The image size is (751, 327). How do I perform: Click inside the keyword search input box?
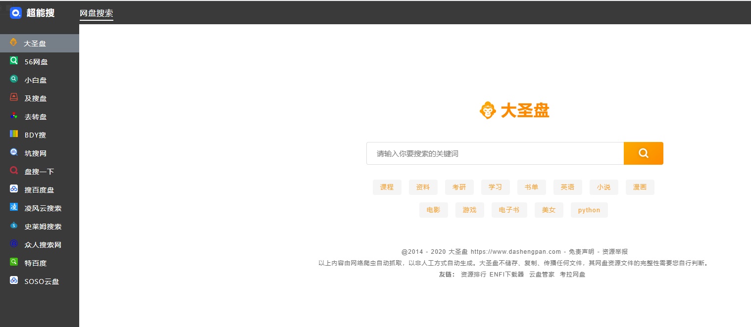(494, 153)
